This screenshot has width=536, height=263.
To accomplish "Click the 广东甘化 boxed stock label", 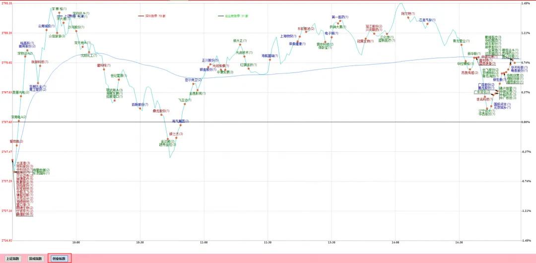I will pyautogui.click(x=482, y=92).
